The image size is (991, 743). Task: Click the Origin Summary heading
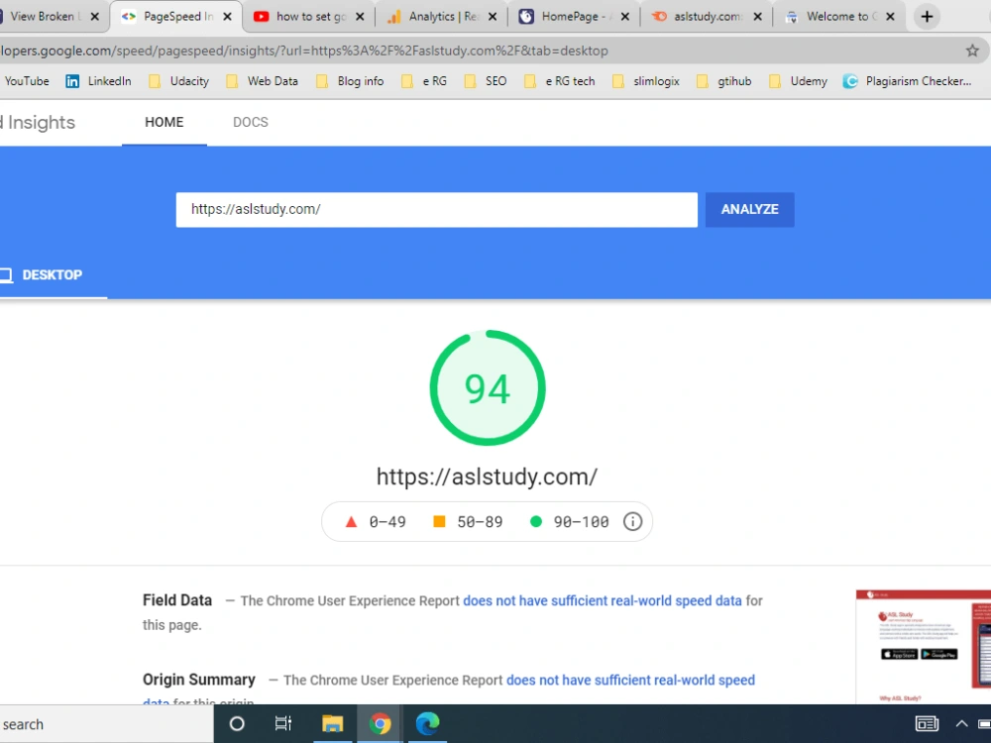pos(199,680)
